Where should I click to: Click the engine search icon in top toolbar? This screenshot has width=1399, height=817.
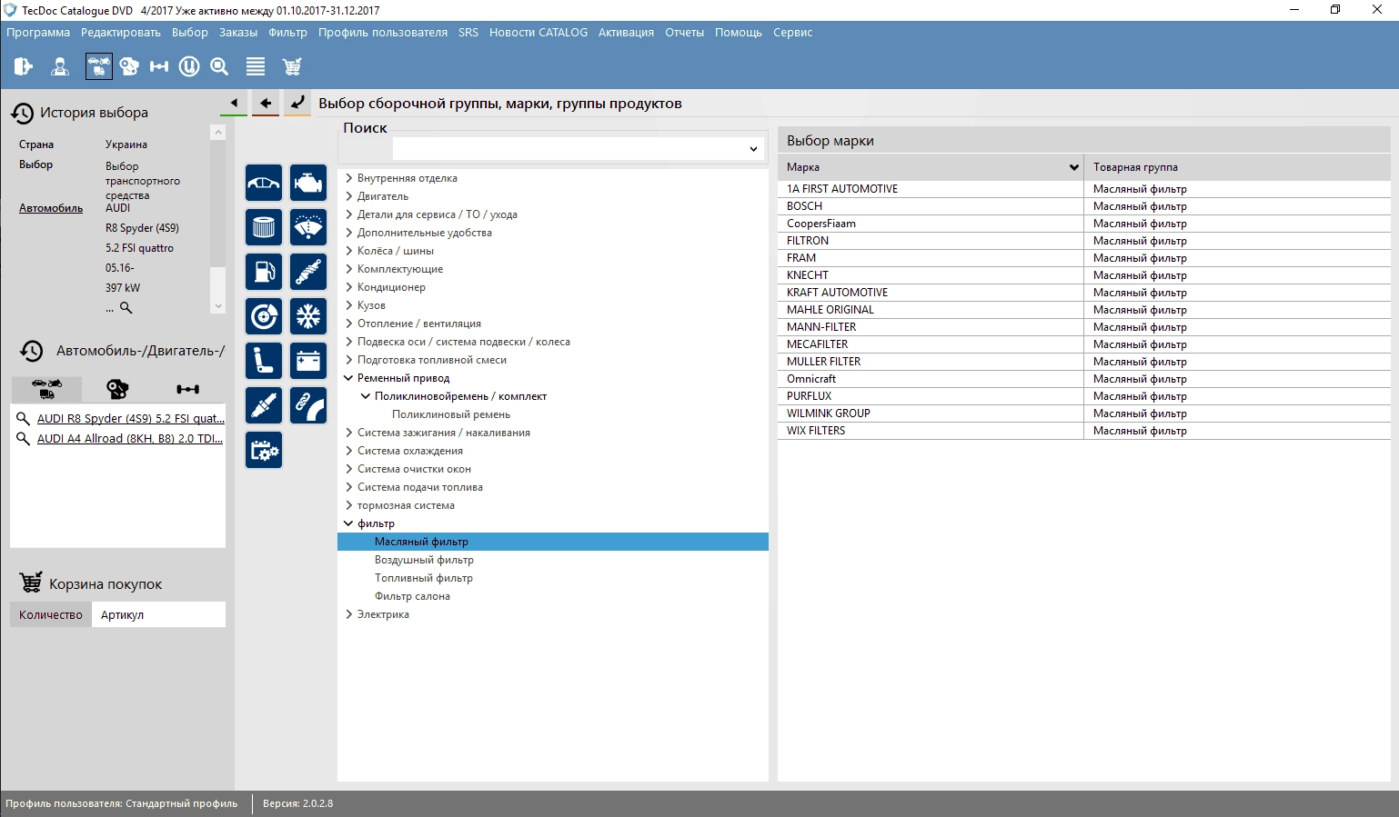[x=129, y=66]
